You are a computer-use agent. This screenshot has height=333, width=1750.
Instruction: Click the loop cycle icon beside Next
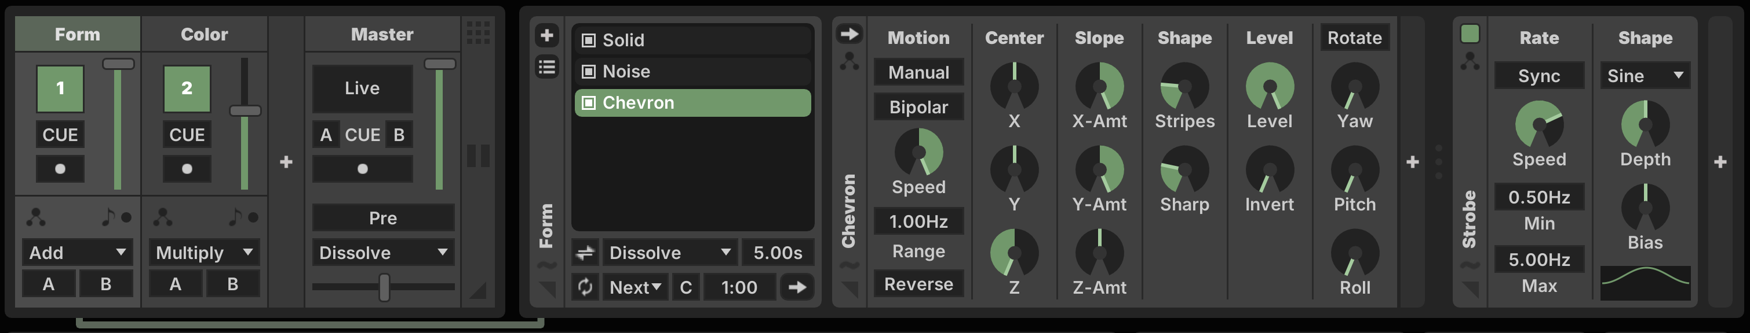click(x=585, y=287)
